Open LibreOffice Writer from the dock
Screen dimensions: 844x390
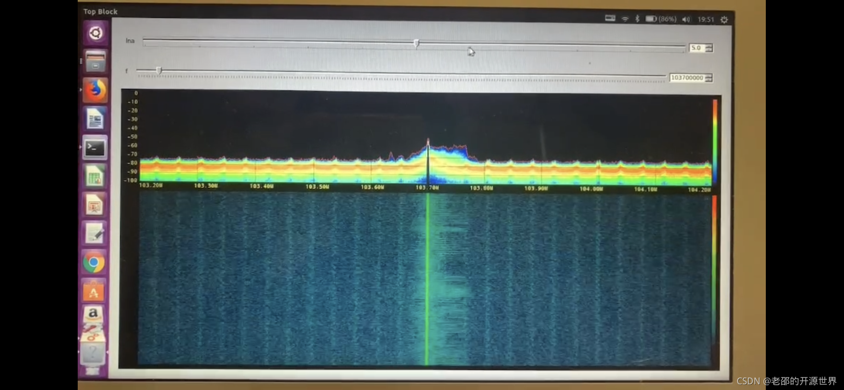[x=95, y=119]
